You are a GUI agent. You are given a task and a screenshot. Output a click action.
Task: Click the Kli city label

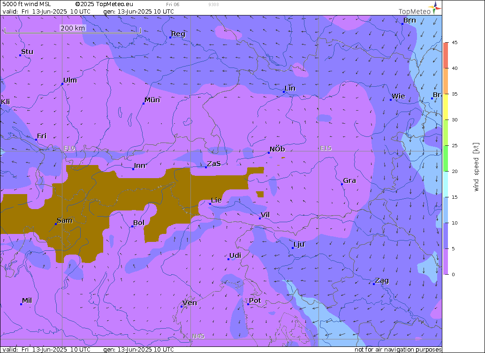point(6,102)
